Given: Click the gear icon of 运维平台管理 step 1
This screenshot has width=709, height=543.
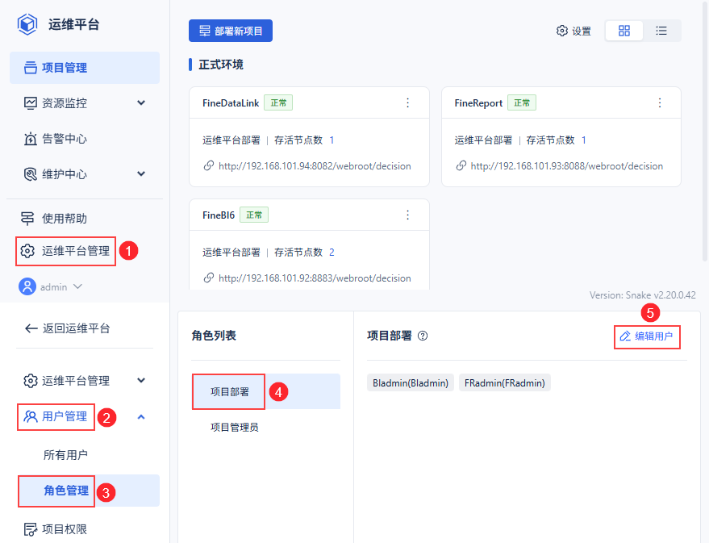Looking at the screenshot, I should click(x=27, y=251).
